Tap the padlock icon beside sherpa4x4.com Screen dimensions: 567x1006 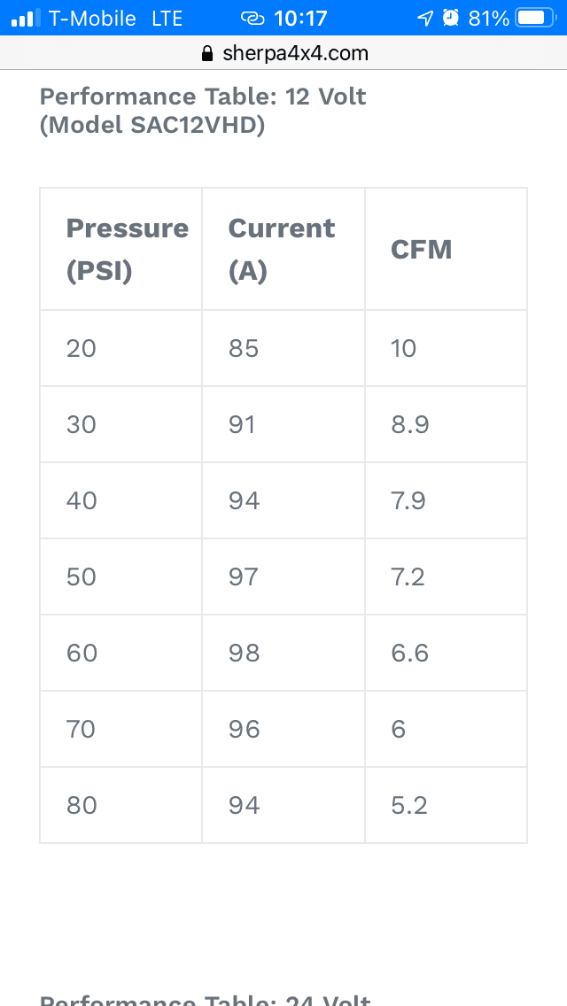pos(206,53)
